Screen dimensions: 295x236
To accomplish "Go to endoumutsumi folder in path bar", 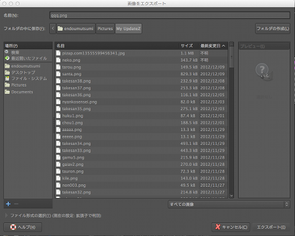I will pos(75,29).
